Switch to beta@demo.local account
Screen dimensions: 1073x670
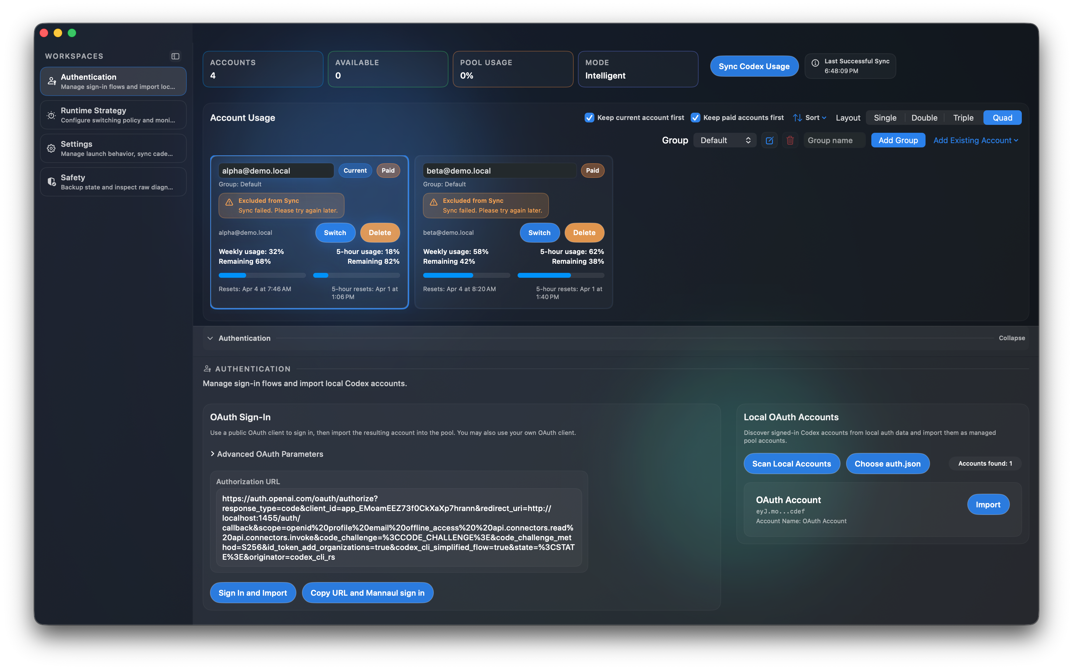[x=539, y=233]
